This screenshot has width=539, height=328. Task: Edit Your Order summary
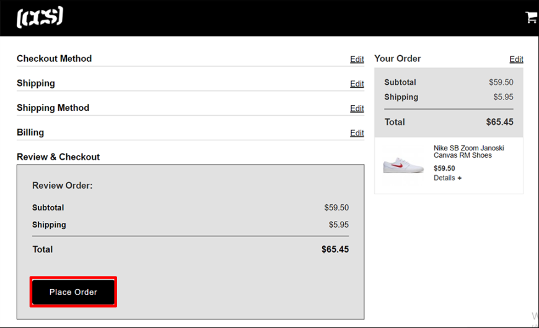point(516,59)
